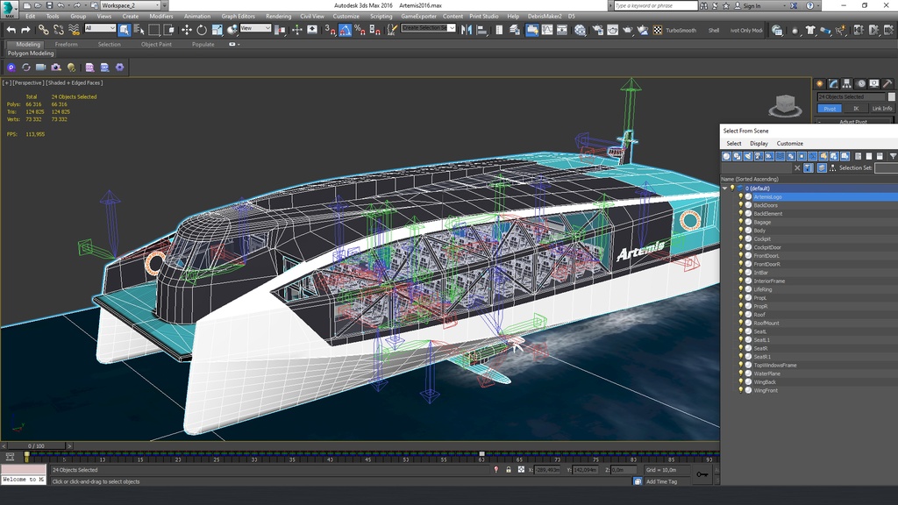Activate the Rotate tool in main toolbar
Screen dimensions: 898x505
[201, 30]
